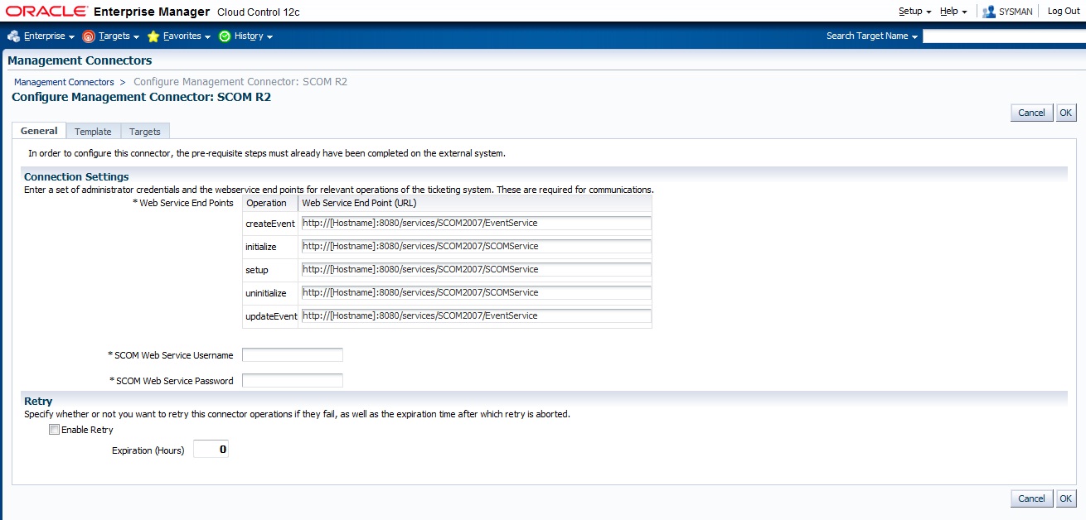The height and width of the screenshot is (520, 1086).
Task: Focus the updateEvent URL field
Action: (476, 316)
